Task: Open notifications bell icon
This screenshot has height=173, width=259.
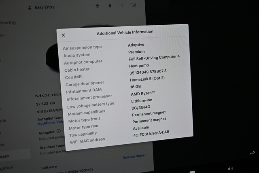Action: click(x=110, y=6)
